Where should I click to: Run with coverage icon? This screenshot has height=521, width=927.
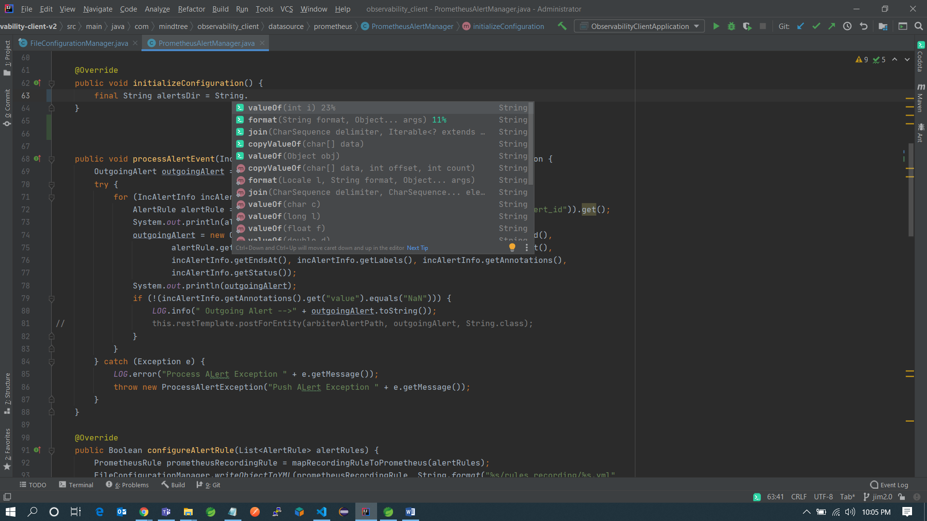747,26
